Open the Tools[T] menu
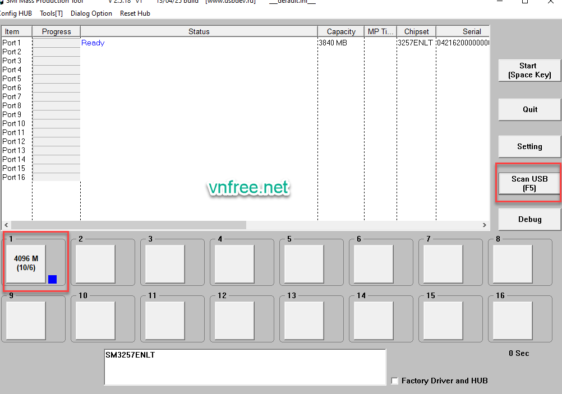 tap(52, 13)
